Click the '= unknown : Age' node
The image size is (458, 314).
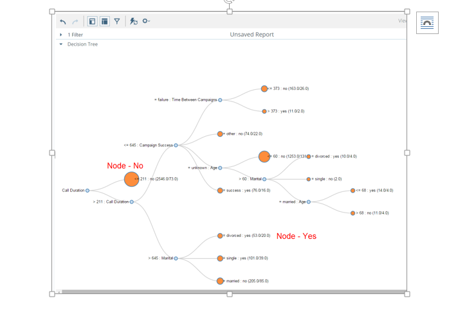220,168
